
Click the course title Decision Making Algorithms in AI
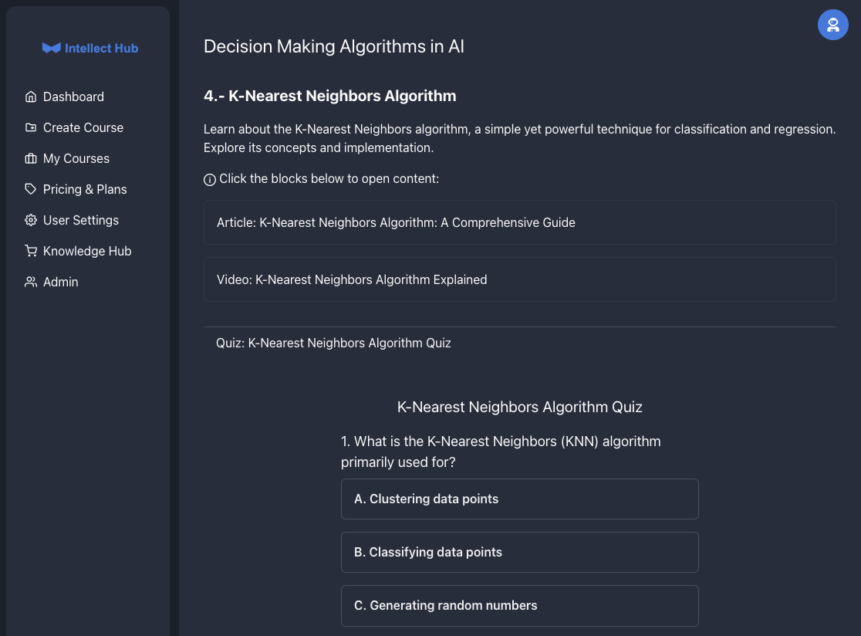tap(334, 46)
